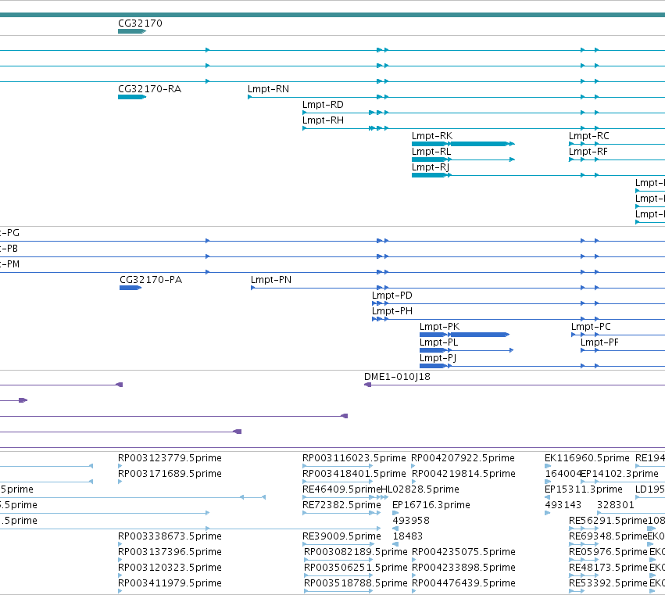The width and height of the screenshot is (665, 595).
Task: Select RP004233898.5prime EST label
Action: point(463,568)
